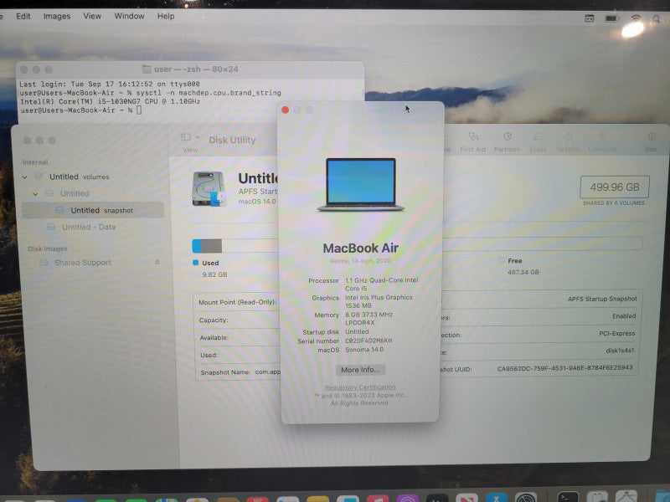Click the "467.34 GB" free value
Viewport: 670px width, 502px height.
pos(523,272)
